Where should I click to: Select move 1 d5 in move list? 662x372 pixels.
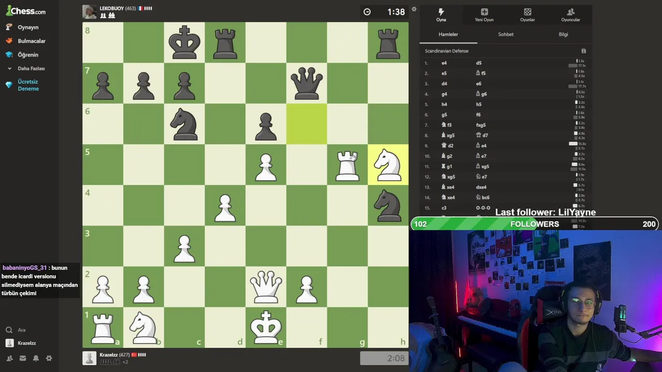pyautogui.click(x=478, y=63)
